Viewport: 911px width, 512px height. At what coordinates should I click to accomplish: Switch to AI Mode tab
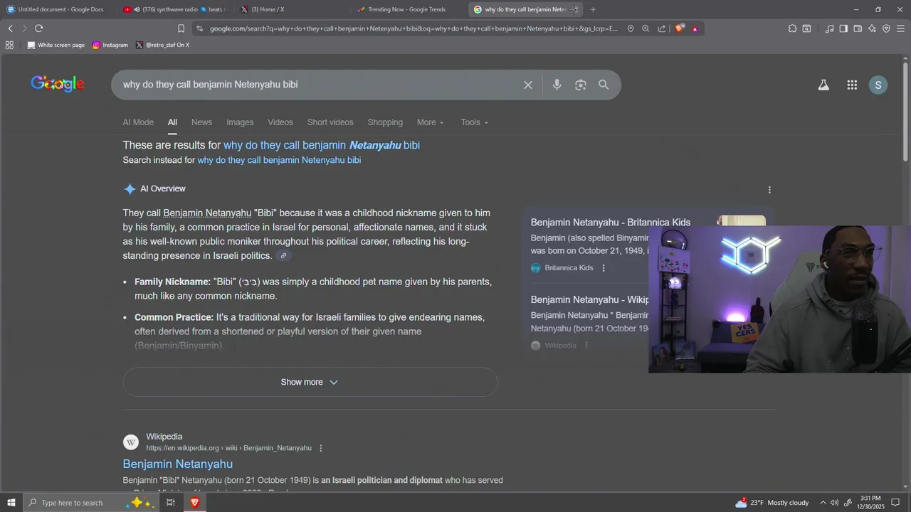pos(138,122)
